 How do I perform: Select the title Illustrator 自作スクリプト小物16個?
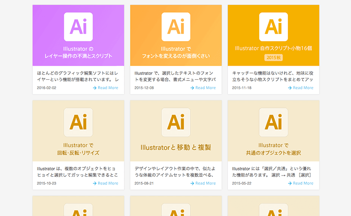tap(274, 48)
